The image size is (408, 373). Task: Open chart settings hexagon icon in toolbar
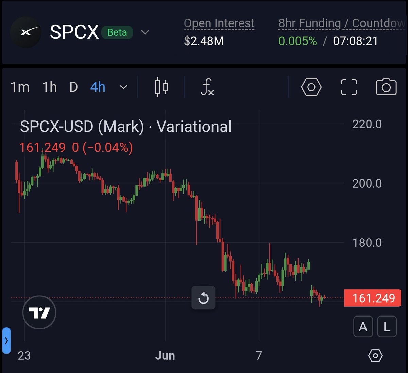[x=311, y=87]
